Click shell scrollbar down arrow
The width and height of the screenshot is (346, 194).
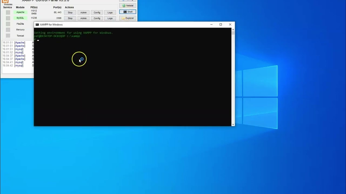click(x=233, y=124)
